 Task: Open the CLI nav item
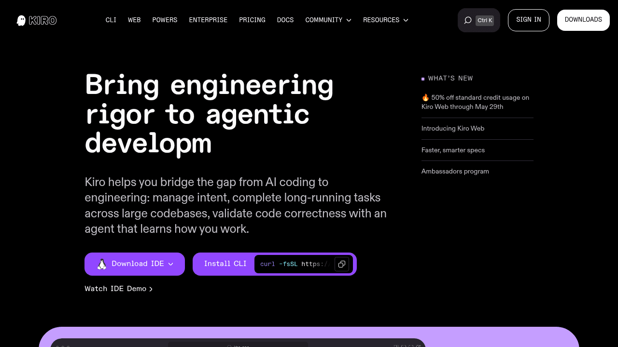[x=111, y=20]
